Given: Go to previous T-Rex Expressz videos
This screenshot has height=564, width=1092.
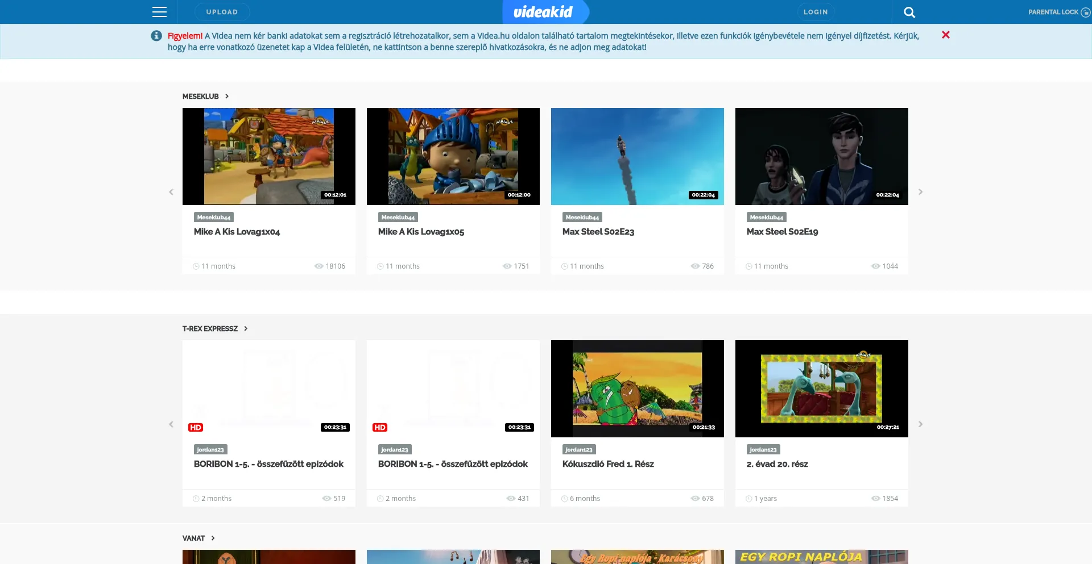Looking at the screenshot, I should (x=171, y=424).
